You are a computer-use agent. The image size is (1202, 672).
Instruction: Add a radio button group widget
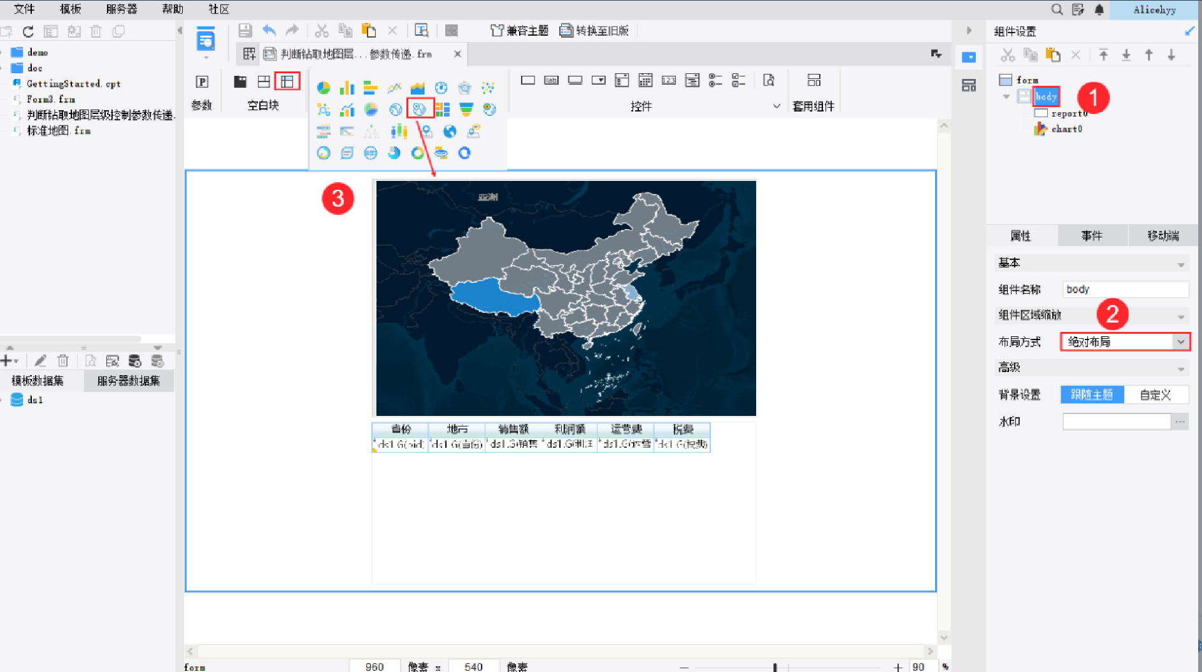715,80
